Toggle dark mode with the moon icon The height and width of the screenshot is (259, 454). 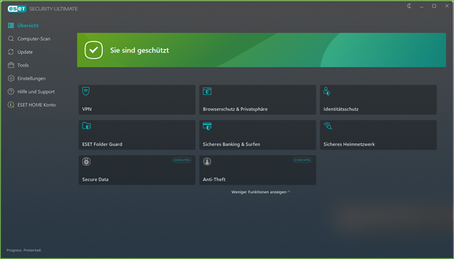tap(409, 6)
